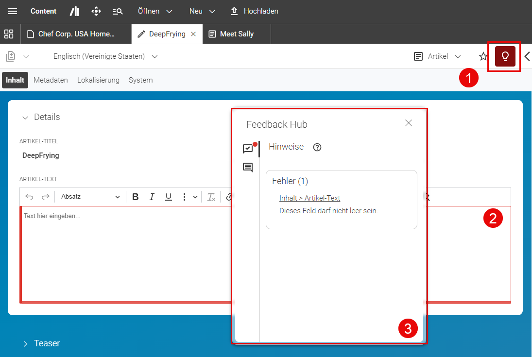Select the comments icon in Feedback Hub
This screenshot has height=357, width=532.
pos(248,167)
